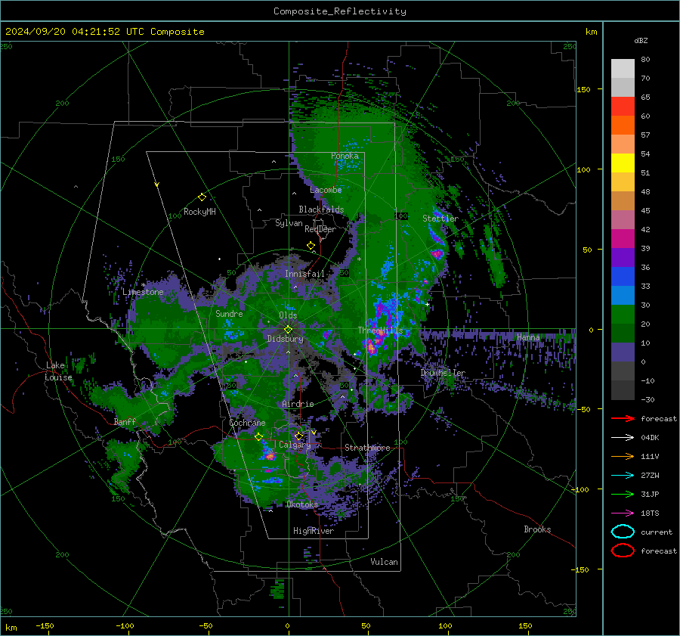This screenshot has width=680, height=636.
Task: Click the 18TS legend text
Action: 650,513
